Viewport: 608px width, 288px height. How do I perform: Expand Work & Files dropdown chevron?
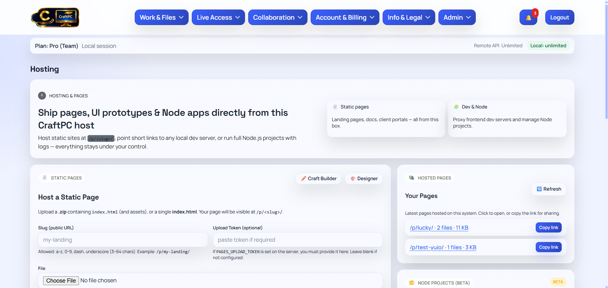[181, 17]
